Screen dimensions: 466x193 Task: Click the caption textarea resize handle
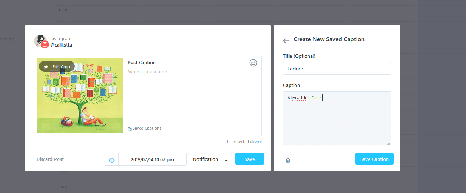[389, 143]
